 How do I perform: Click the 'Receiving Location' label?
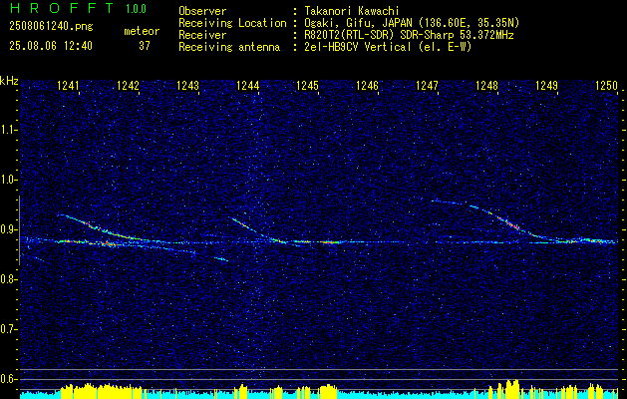pos(232,23)
